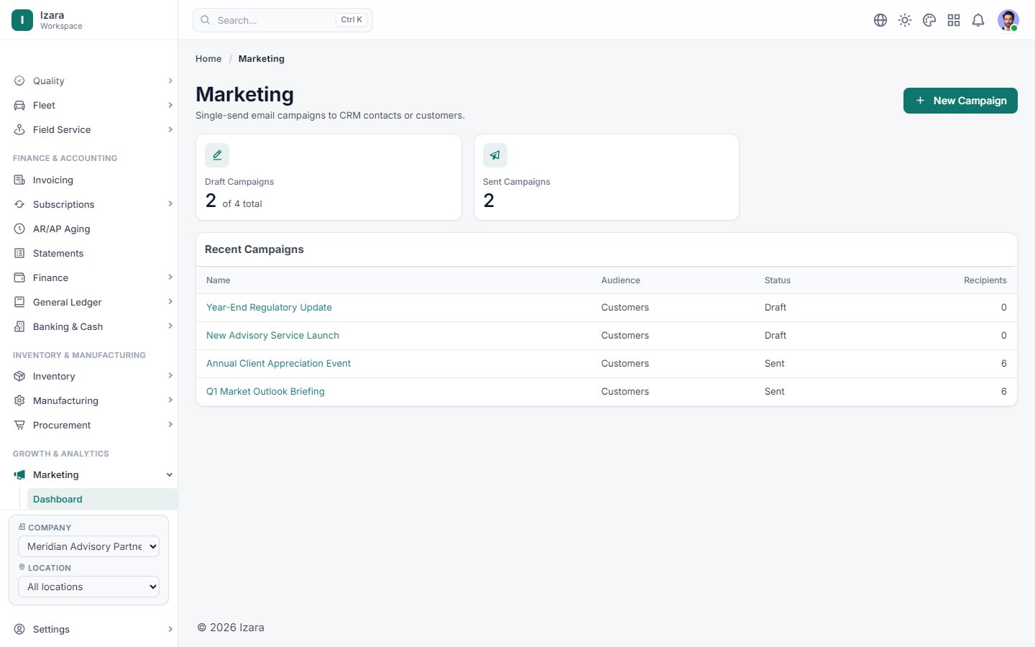1035x647 pixels.
Task: Click the search input field
Action: (282, 20)
